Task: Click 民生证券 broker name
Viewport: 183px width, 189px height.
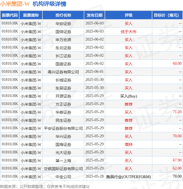Action: [63, 120]
